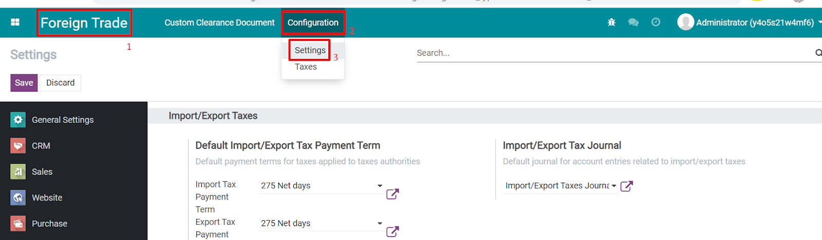Open the apps grid menu icon

click(15, 23)
